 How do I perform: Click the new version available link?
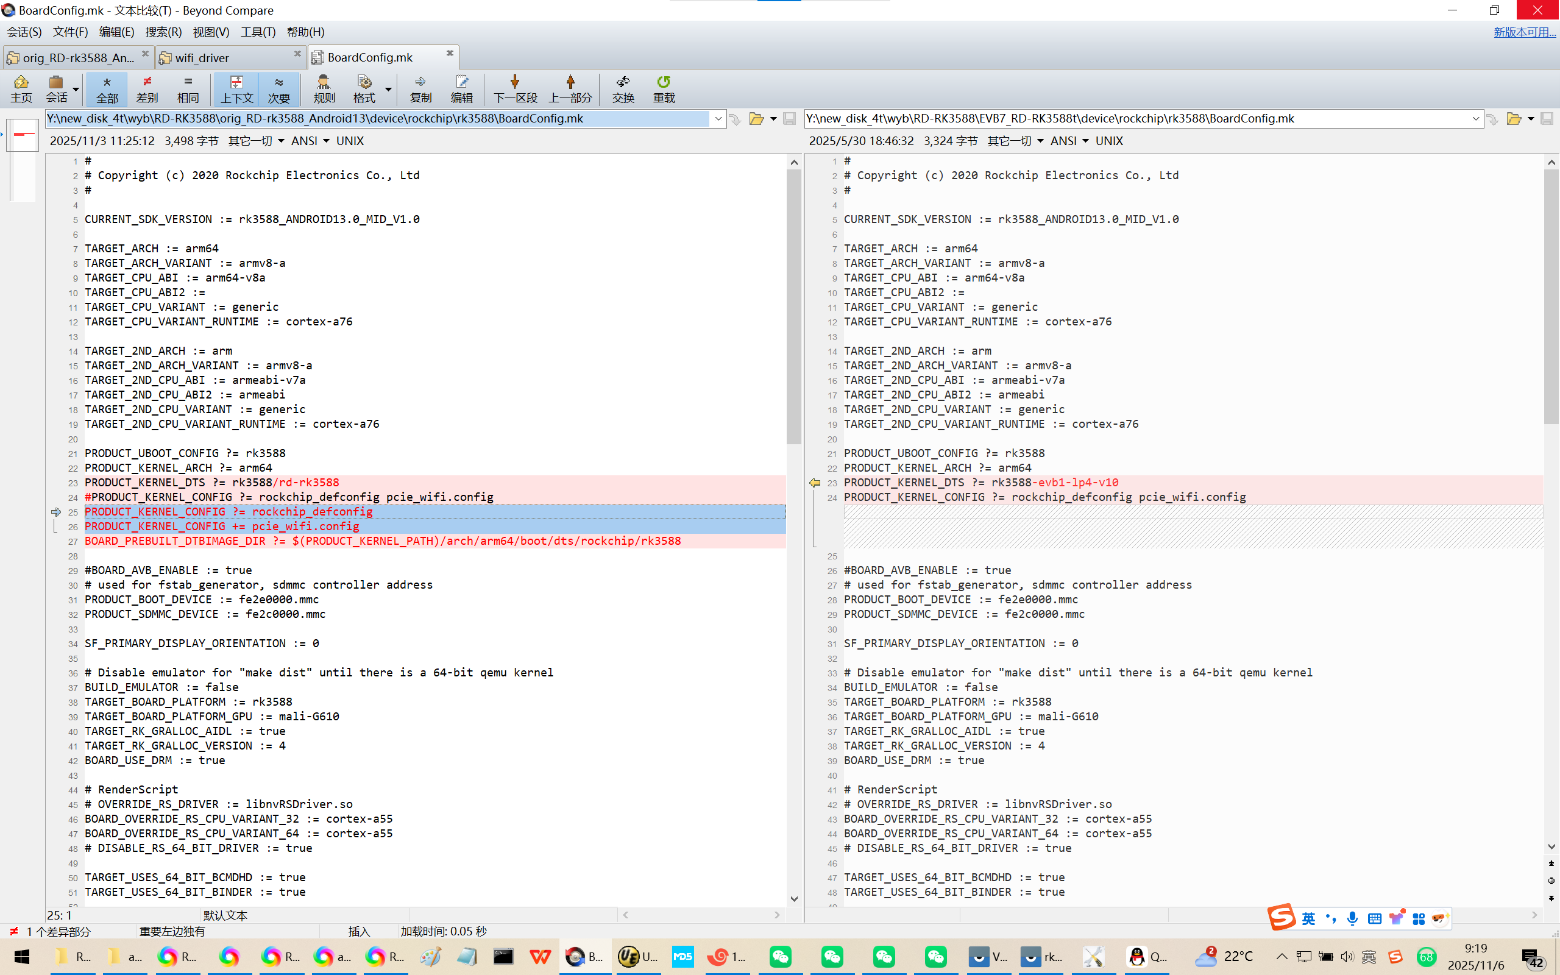(1524, 32)
